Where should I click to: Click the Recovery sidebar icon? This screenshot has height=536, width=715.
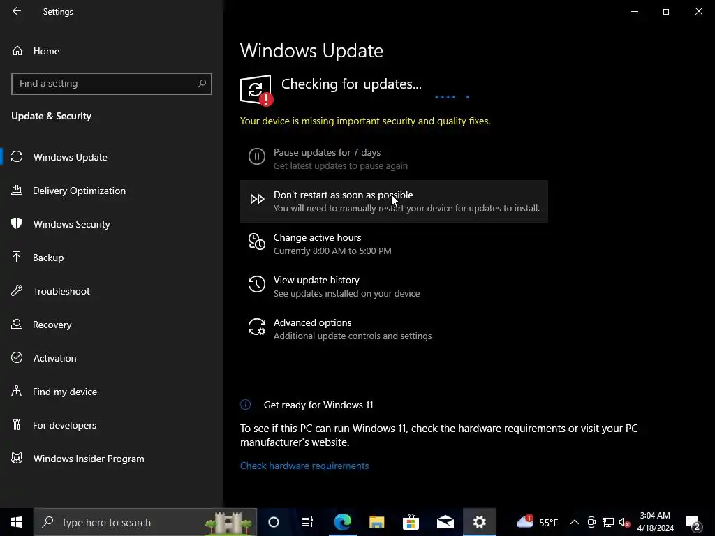17,324
